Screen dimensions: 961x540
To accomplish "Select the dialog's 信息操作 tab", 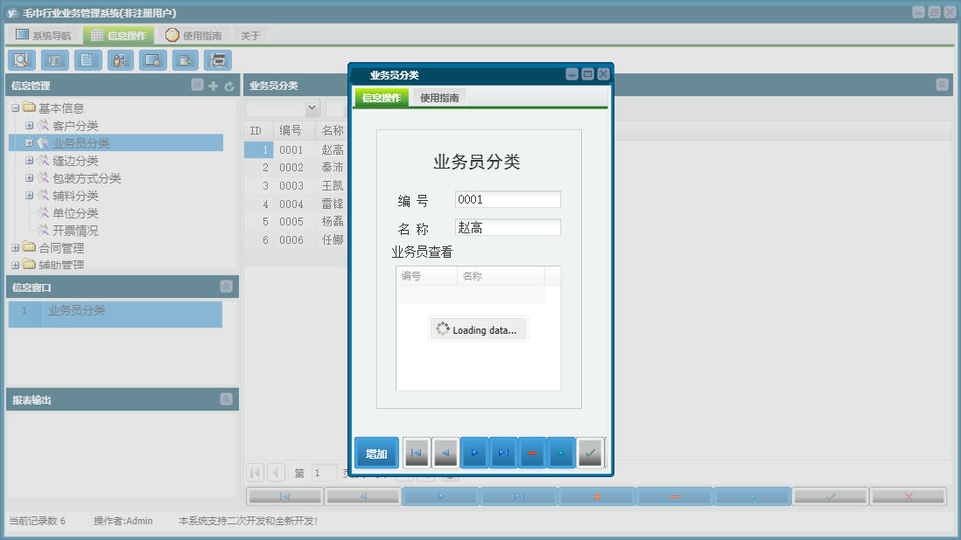I will pos(382,97).
